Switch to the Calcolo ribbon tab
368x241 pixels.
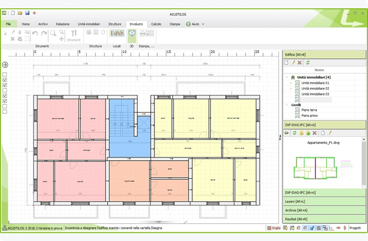[x=156, y=24]
